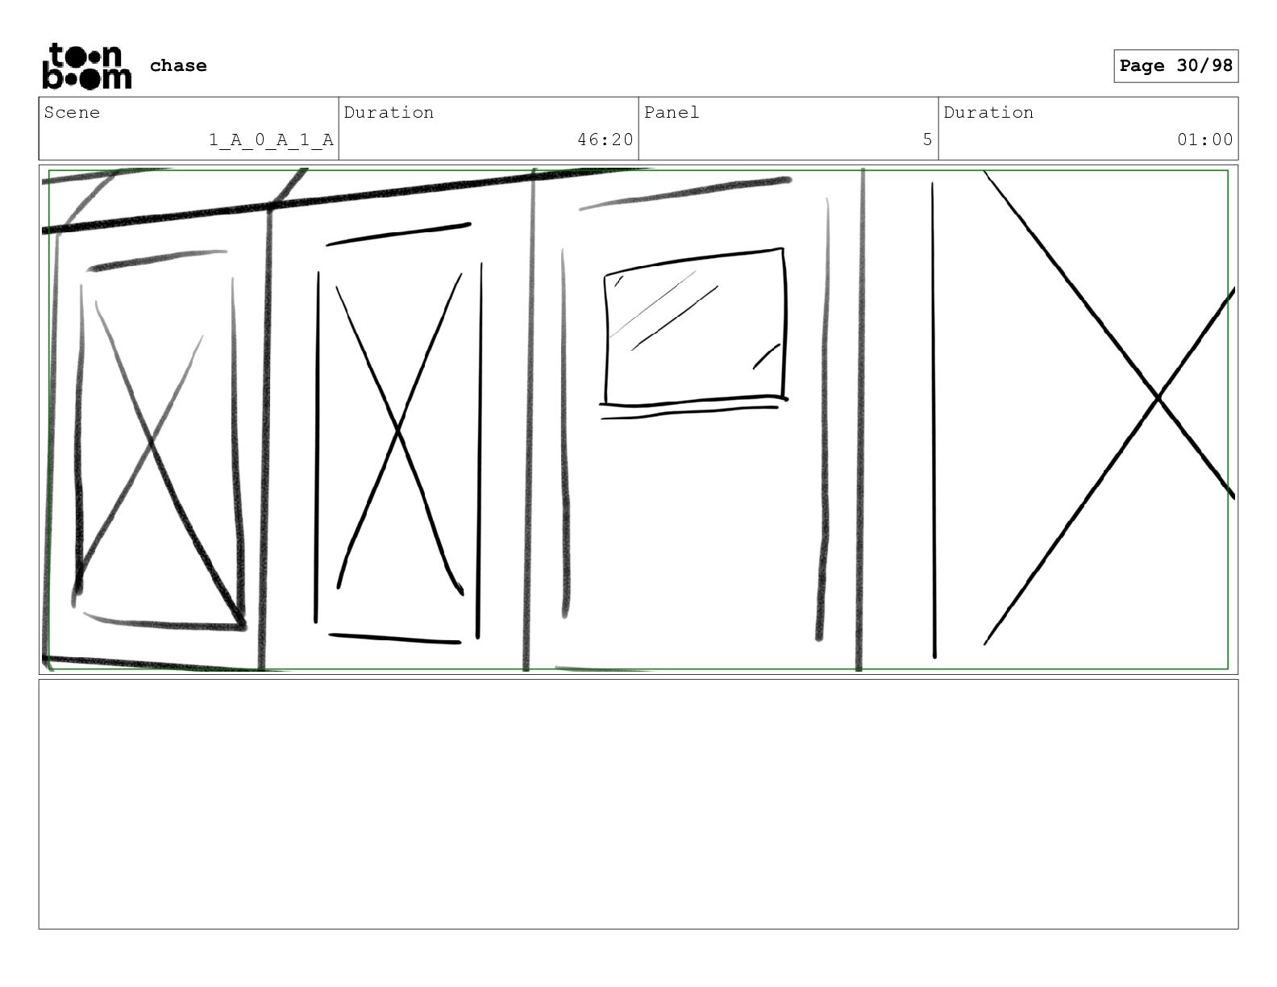Click the second crossed panel sketch
The image size is (1277, 987).
click(x=398, y=433)
